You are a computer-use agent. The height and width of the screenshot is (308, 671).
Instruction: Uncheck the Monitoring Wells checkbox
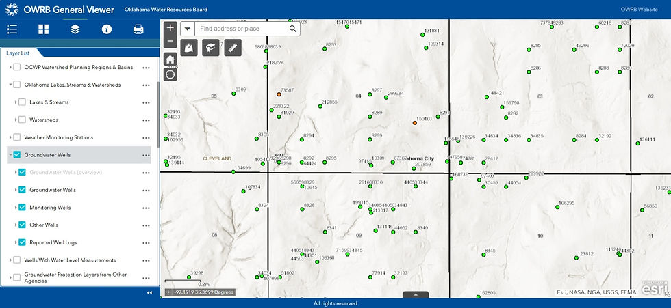pos(22,207)
